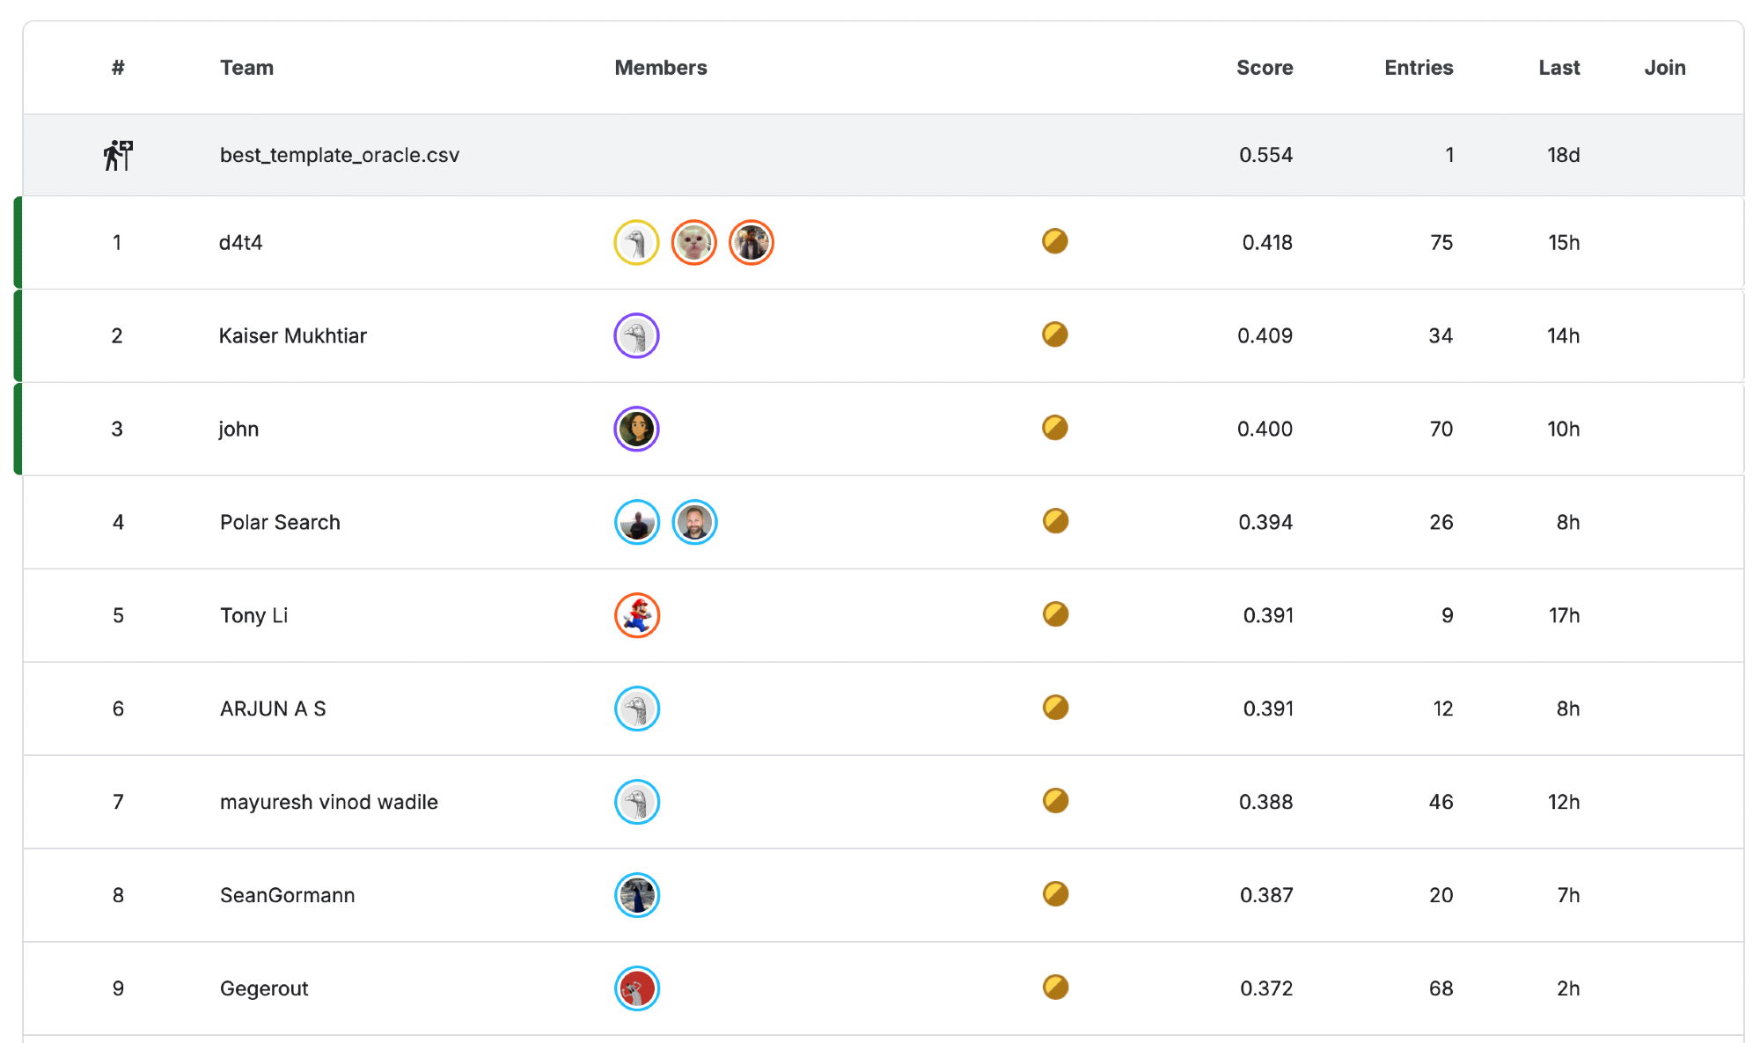The image size is (1760, 1043).
Task: Click the Entries column header
Action: click(x=1418, y=68)
